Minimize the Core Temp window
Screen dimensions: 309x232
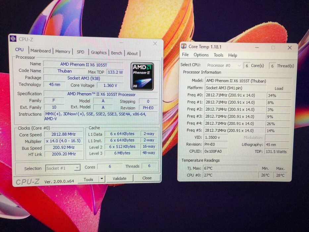257,47
